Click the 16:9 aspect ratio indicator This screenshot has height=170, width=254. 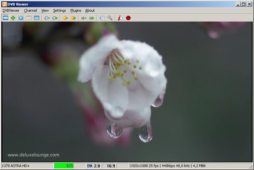(111, 166)
